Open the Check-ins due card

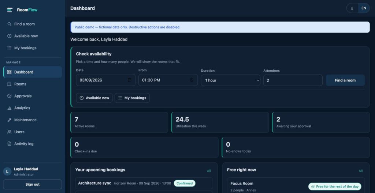(144, 147)
